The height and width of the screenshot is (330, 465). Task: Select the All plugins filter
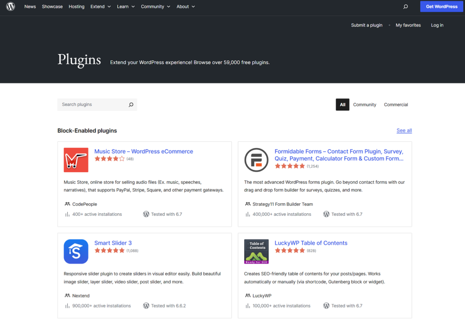(x=342, y=105)
